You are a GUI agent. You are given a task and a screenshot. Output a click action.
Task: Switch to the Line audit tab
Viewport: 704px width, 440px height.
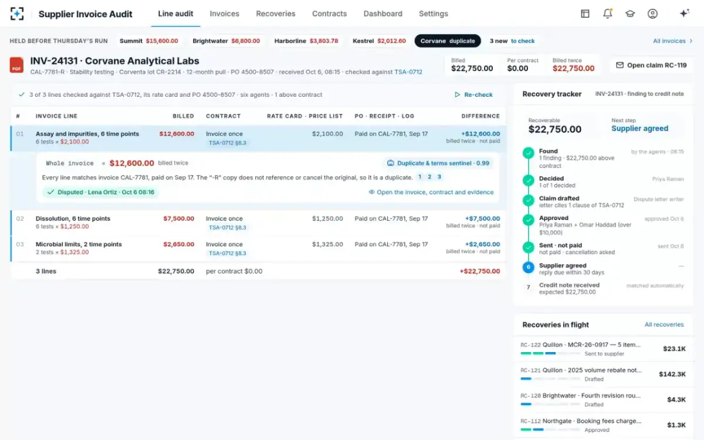coord(175,13)
